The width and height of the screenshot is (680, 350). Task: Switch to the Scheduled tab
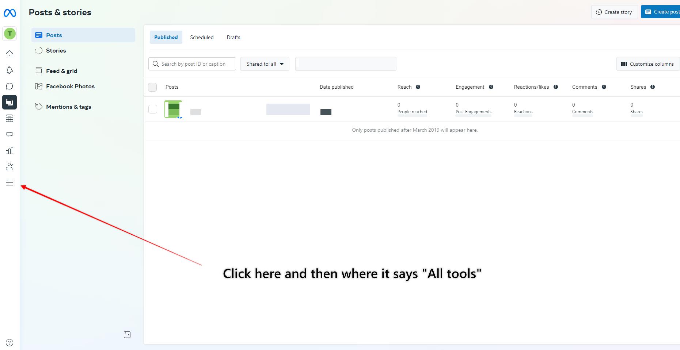pos(202,37)
